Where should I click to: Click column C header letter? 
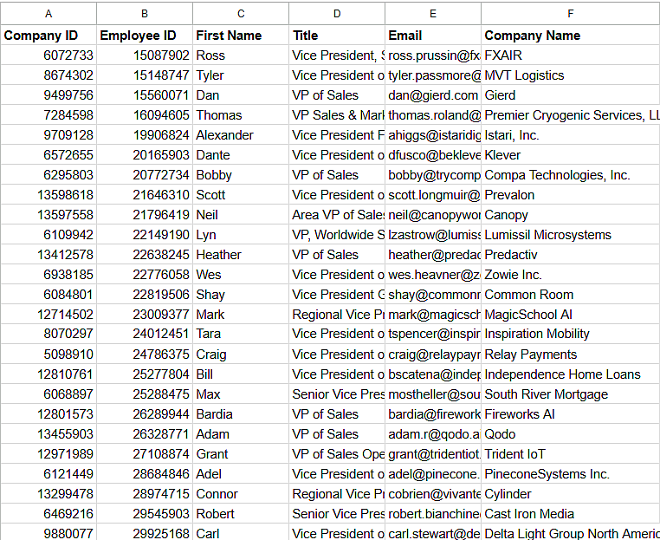coord(241,13)
